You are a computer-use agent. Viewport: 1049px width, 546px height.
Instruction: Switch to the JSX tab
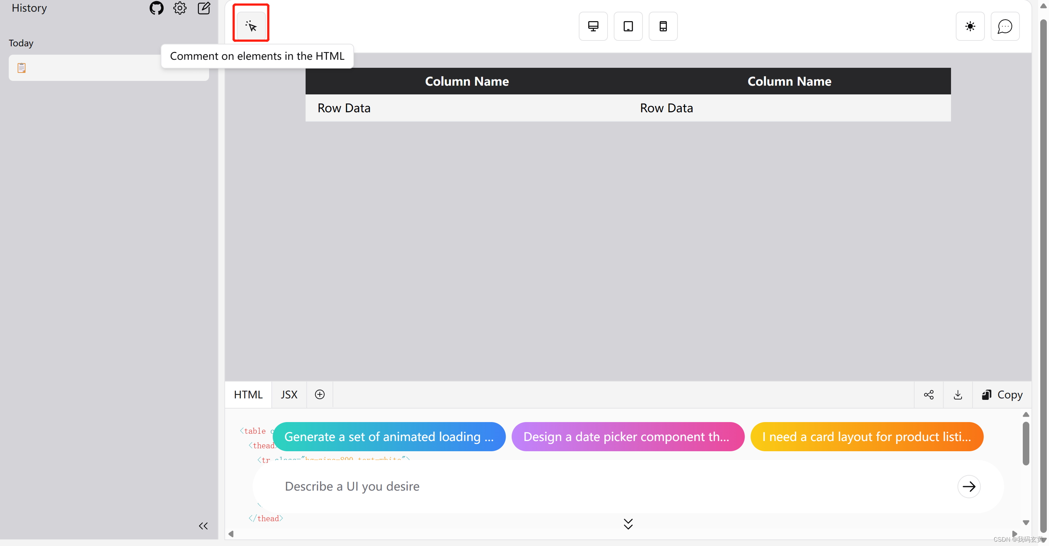click(x=289, y=394)
